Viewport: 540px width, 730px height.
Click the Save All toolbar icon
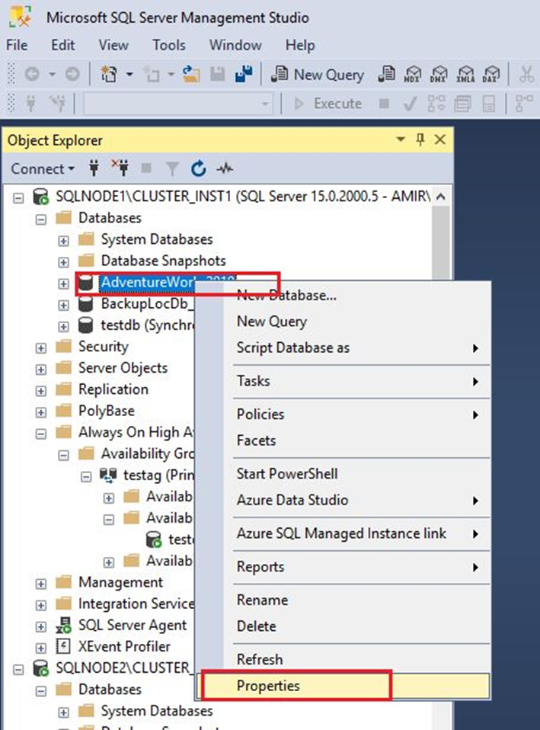pos(243,75)
